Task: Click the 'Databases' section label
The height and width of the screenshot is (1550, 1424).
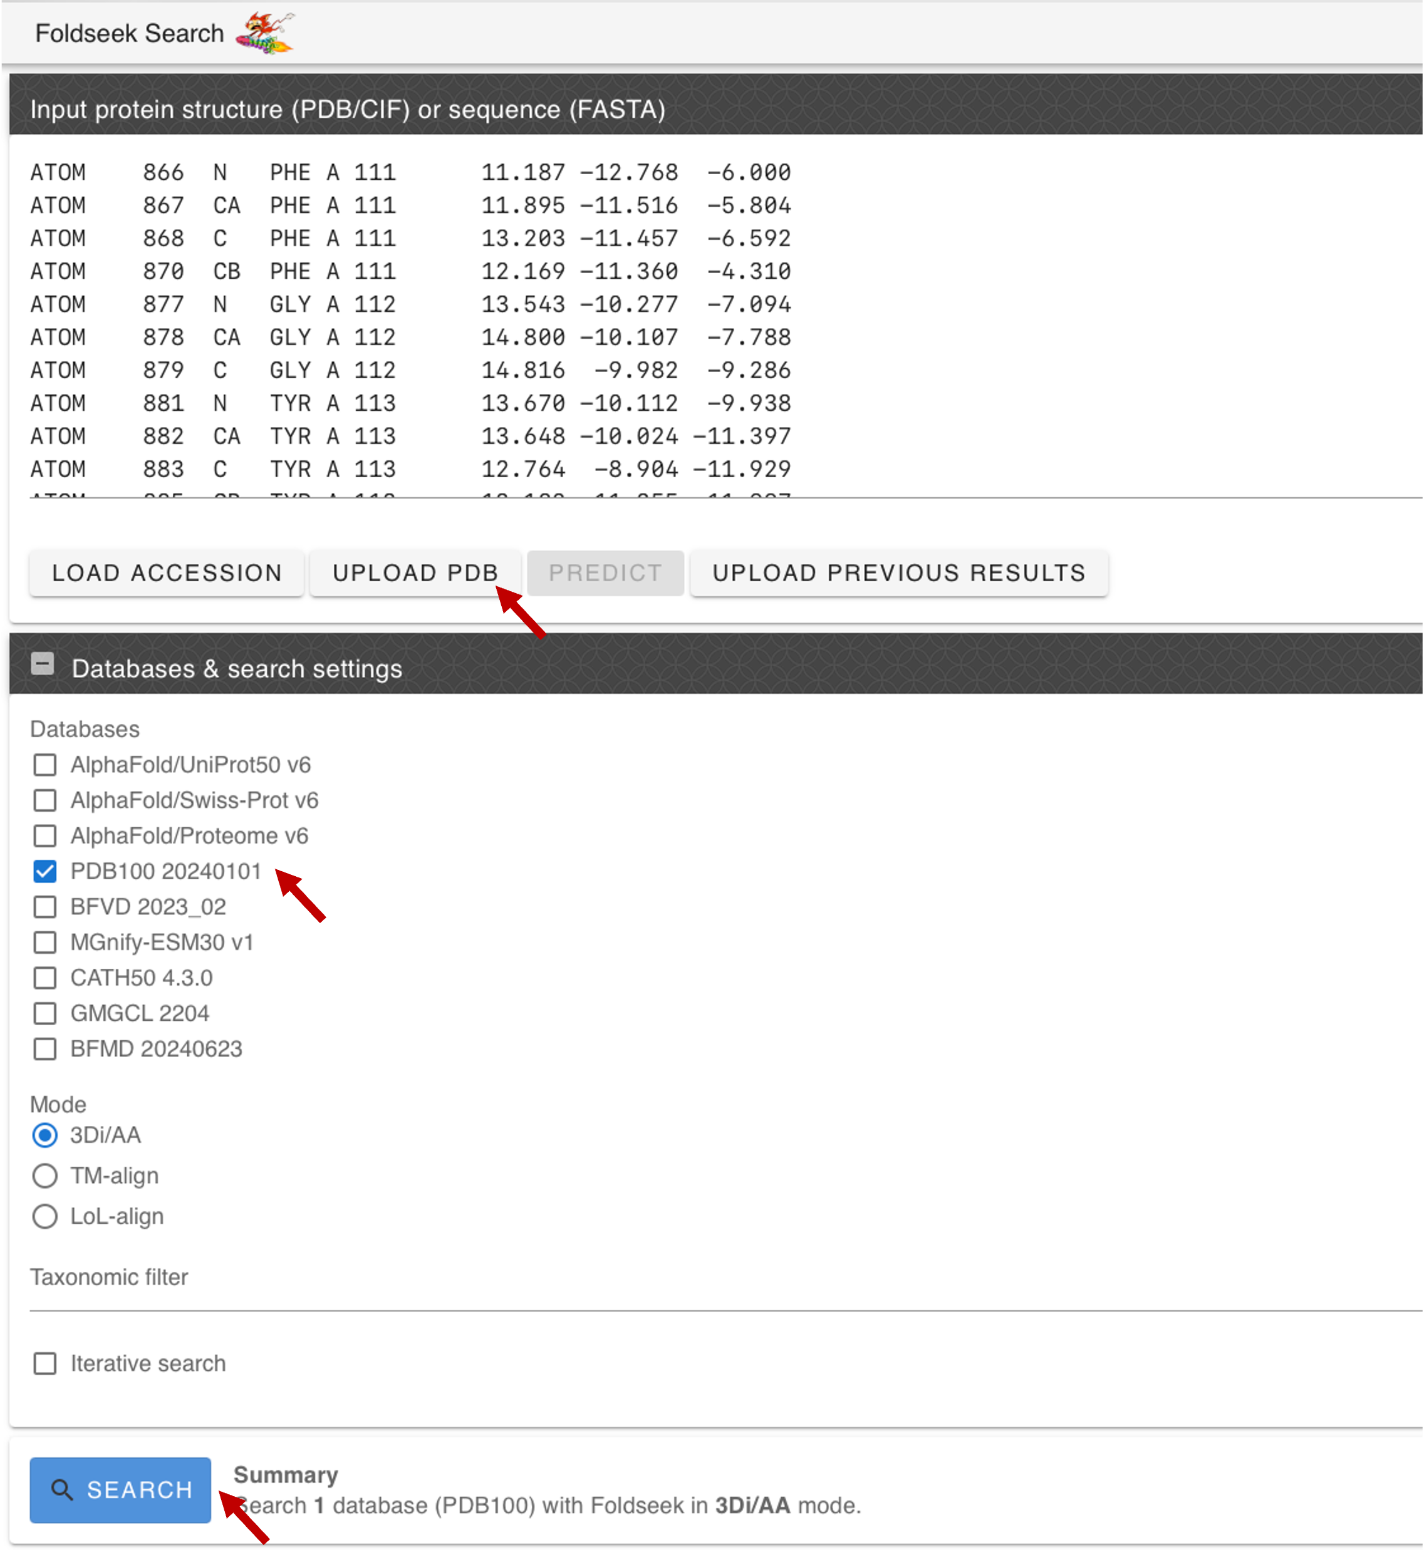Action: click(x=85, y=730)
